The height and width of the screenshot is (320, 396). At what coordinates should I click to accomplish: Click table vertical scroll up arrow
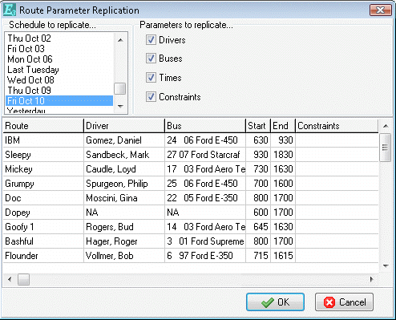click(386, 126)
